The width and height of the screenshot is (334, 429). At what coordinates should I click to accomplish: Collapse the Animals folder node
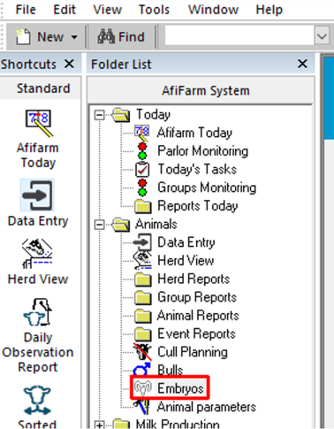point(100,225)
